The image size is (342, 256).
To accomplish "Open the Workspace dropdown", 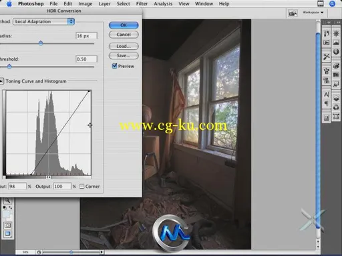I will tap(313, 13).
